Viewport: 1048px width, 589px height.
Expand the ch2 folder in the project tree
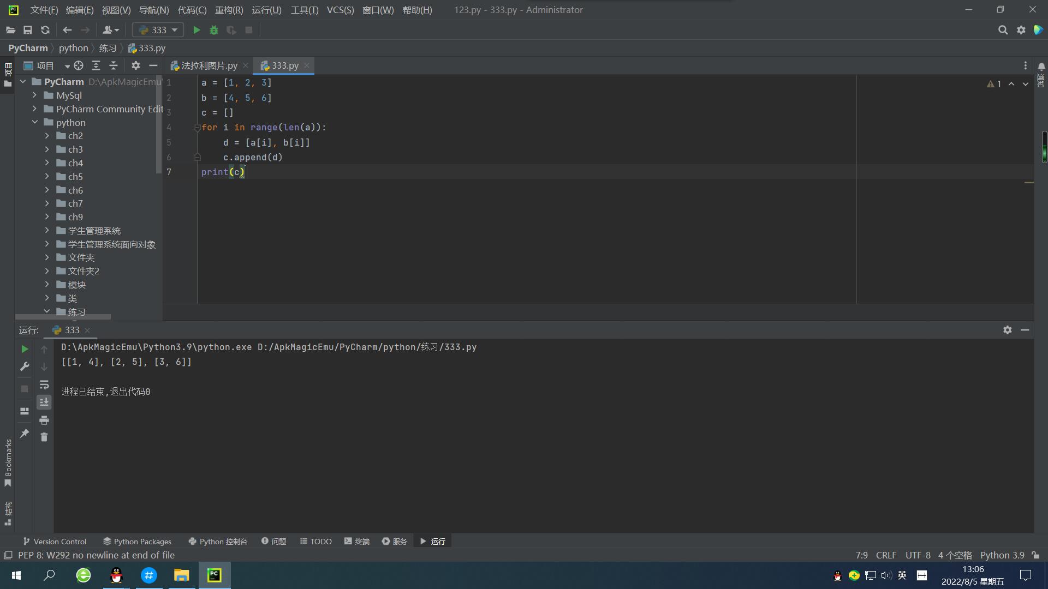[47, 136]
